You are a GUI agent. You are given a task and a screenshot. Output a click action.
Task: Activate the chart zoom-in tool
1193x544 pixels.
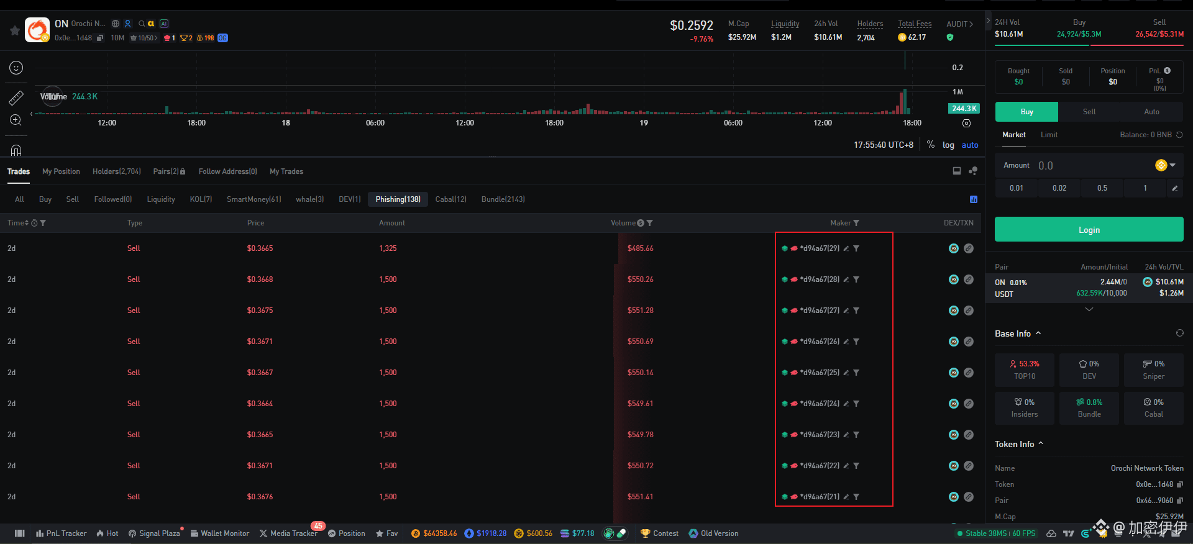coord(16,120)
